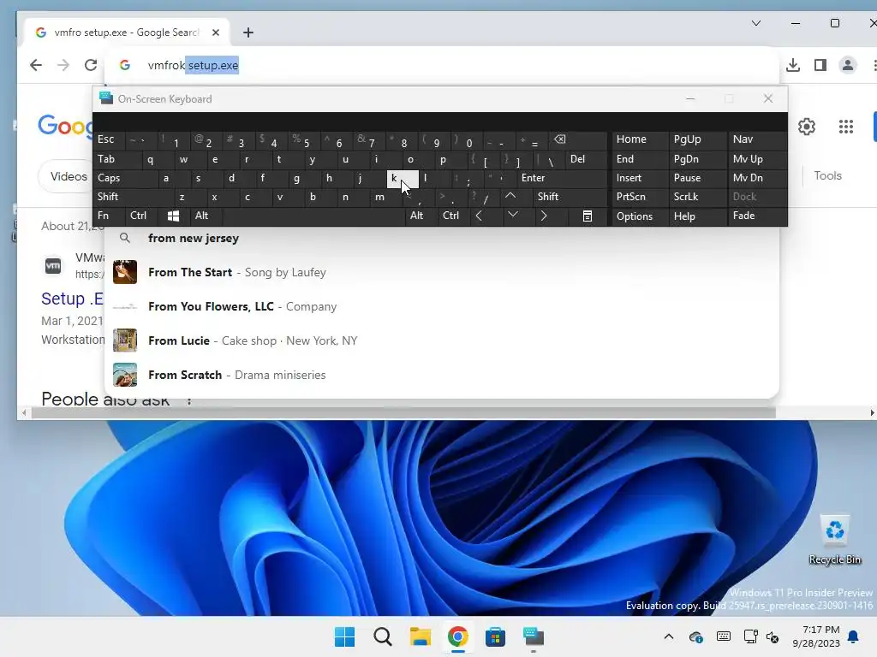The width and height of the screenshot is (877, 657).
Task: Toggle Fn key on On-Screen Keyboard
Action: [x=108, y=216]
